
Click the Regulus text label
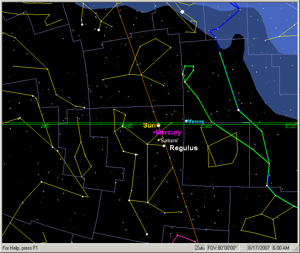184,148
